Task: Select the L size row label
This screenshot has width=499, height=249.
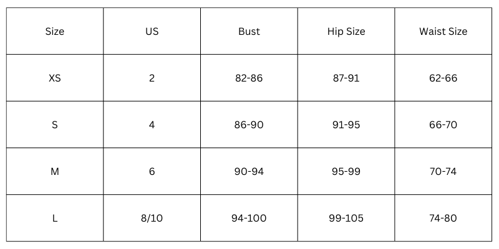Action: point(55,218)
